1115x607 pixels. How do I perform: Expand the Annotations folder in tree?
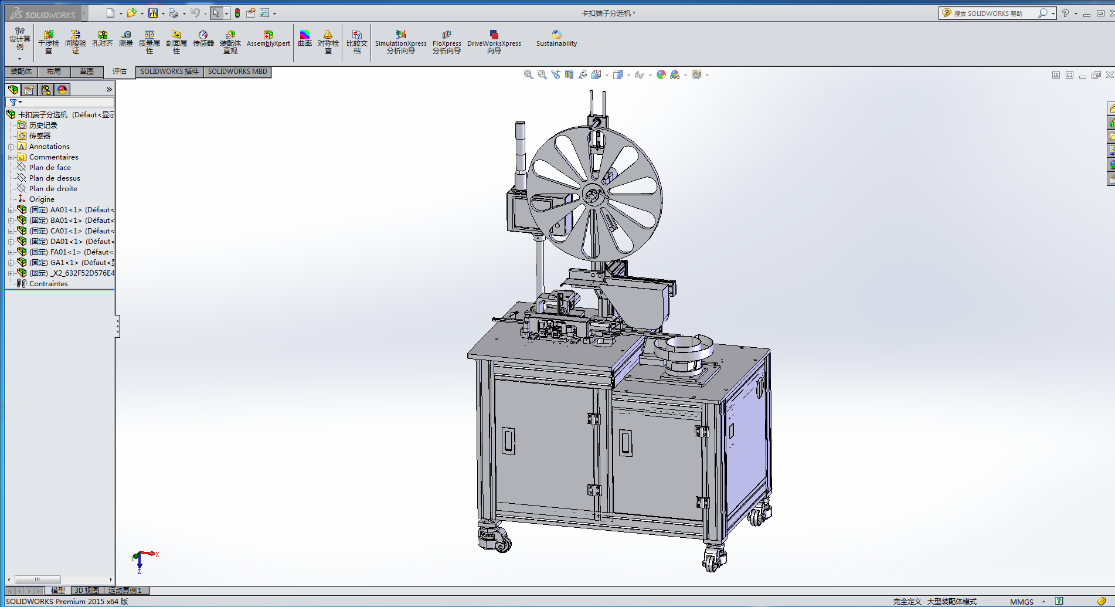11,147
